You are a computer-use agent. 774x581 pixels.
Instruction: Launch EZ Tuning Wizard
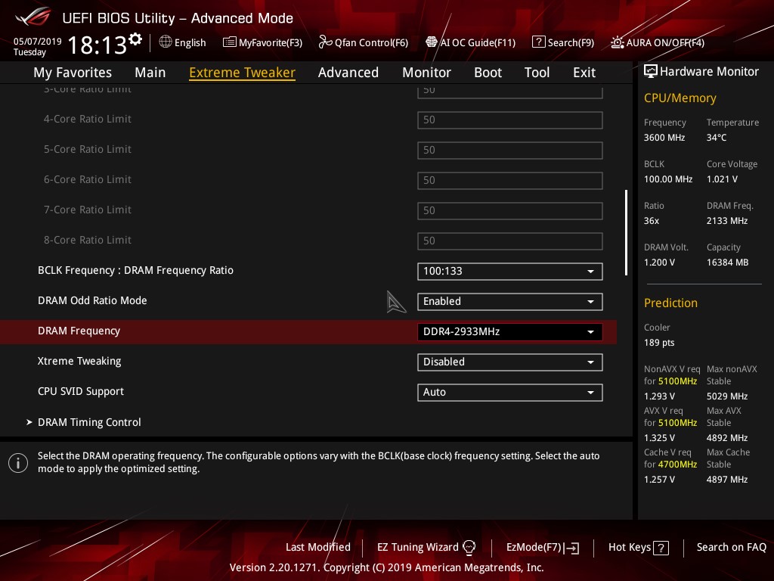tap(426, 548)
